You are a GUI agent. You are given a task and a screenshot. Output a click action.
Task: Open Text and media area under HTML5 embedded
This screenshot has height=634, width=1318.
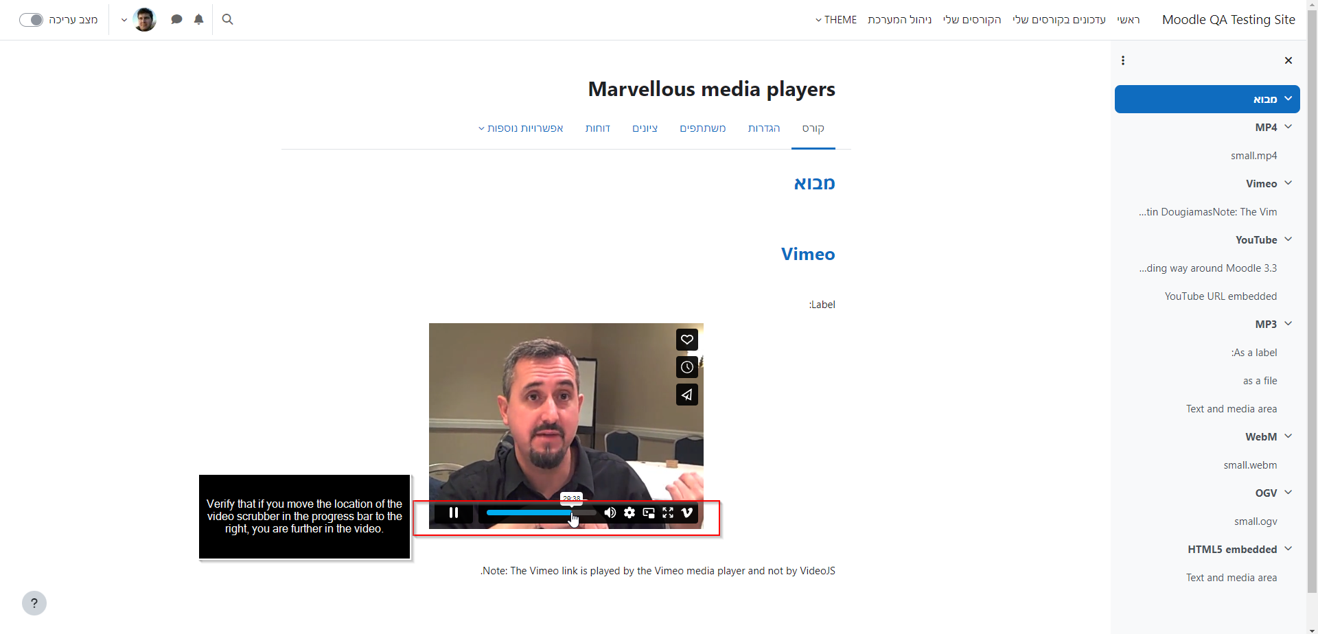pyautogui.click(x=1232, y=578)
